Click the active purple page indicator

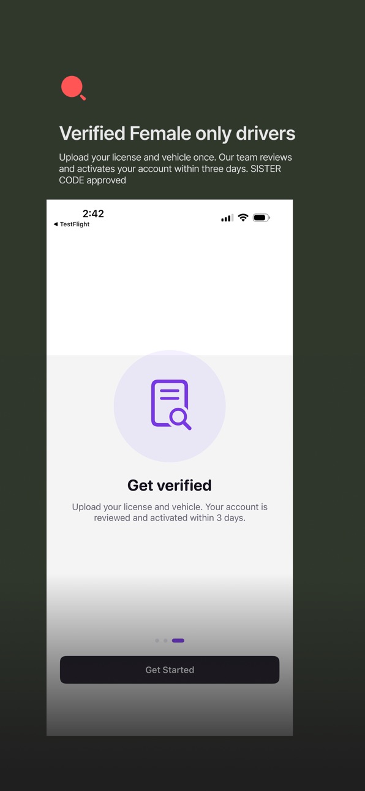tap(178, 641)
